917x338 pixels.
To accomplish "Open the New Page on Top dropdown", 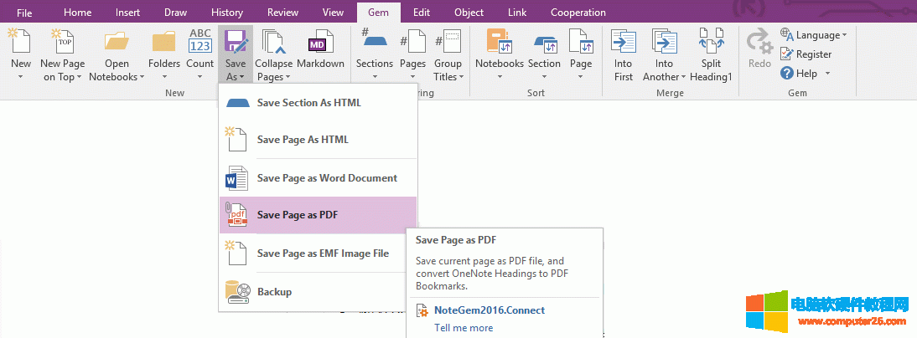I will [80, 77].
